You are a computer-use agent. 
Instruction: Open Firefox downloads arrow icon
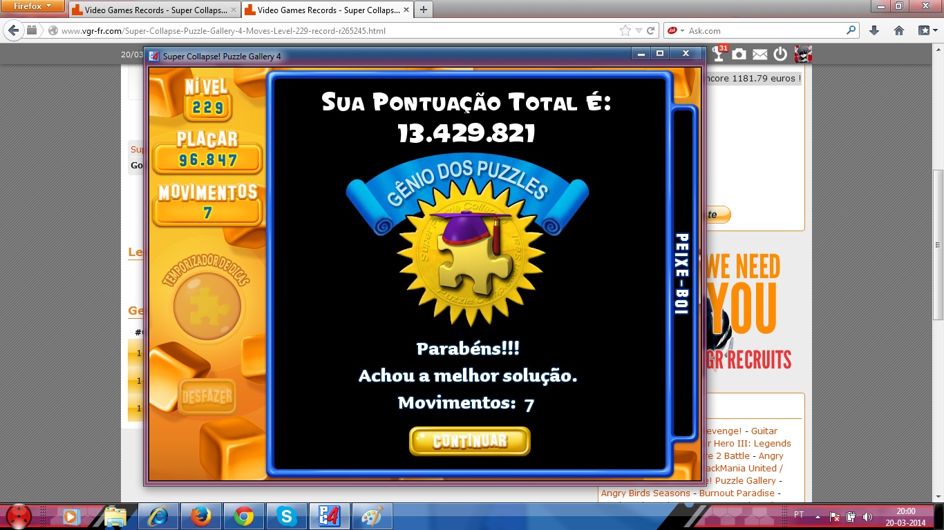click(874, 31)
